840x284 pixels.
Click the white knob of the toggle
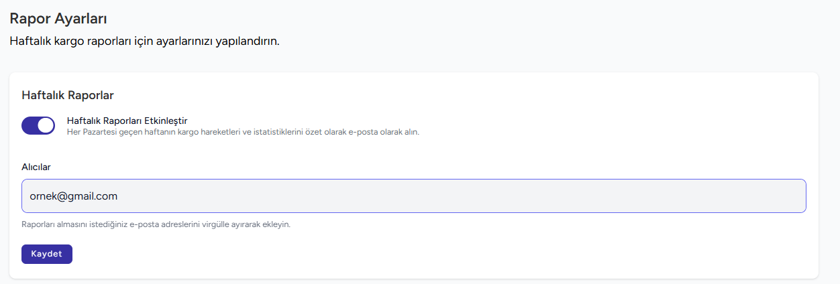tap(46, 125)
